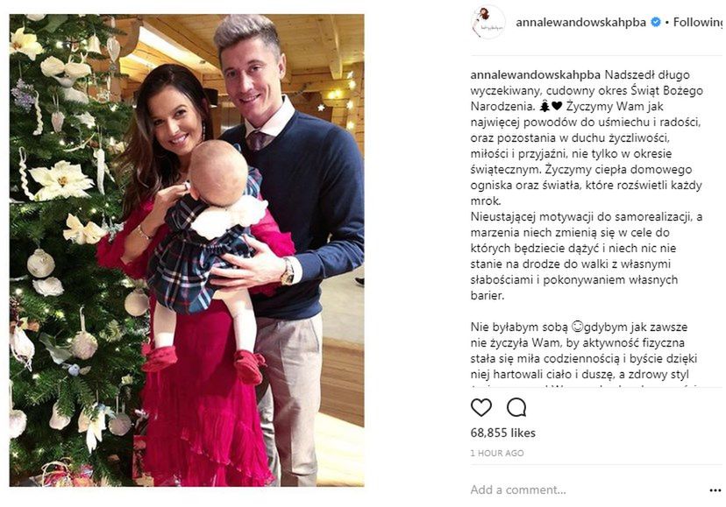Screen dimensions: 726x507
Task: Click the white poinsettia on the Christmas tree
Action: 61,180
